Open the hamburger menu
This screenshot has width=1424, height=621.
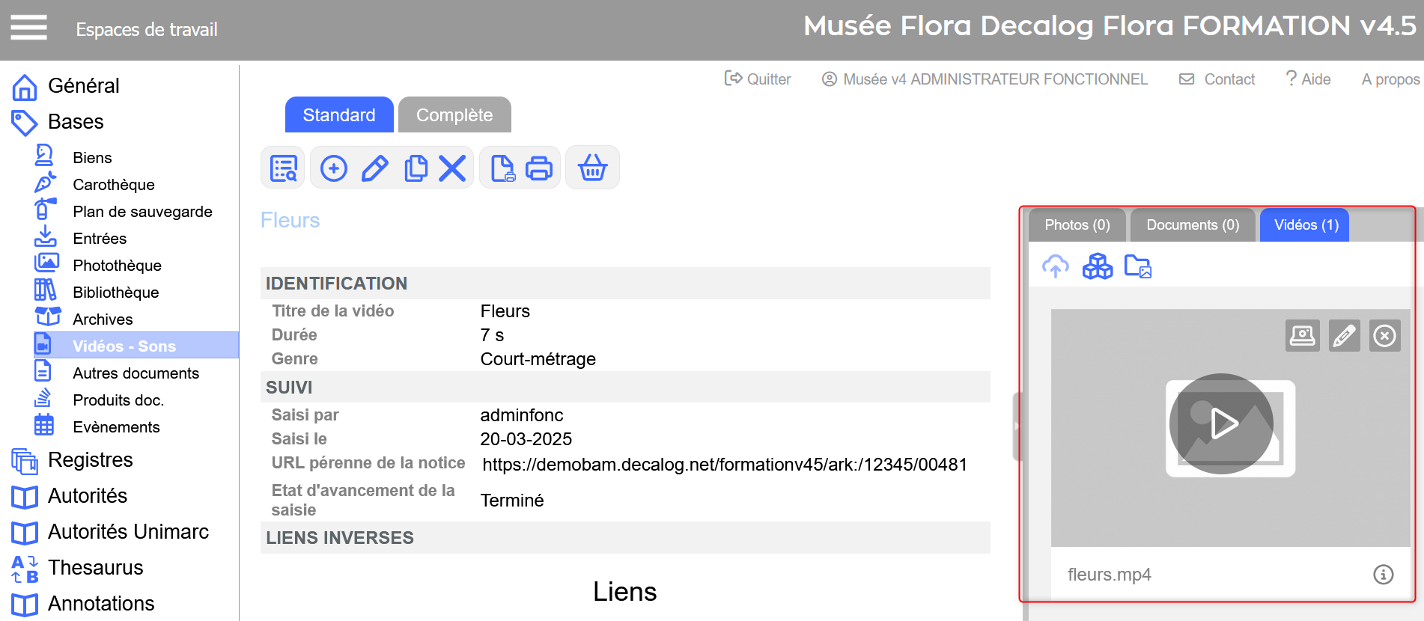point(28,28)
